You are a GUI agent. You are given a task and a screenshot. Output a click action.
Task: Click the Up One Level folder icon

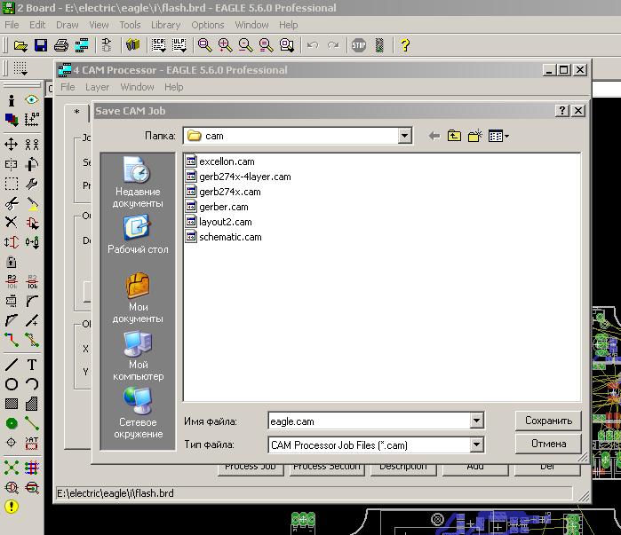pyautogui.click(x=454, y=136)
